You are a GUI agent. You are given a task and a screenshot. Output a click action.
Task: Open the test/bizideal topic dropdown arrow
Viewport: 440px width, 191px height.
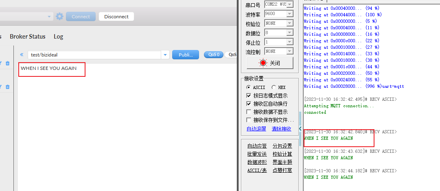click(x=165, y=55)
